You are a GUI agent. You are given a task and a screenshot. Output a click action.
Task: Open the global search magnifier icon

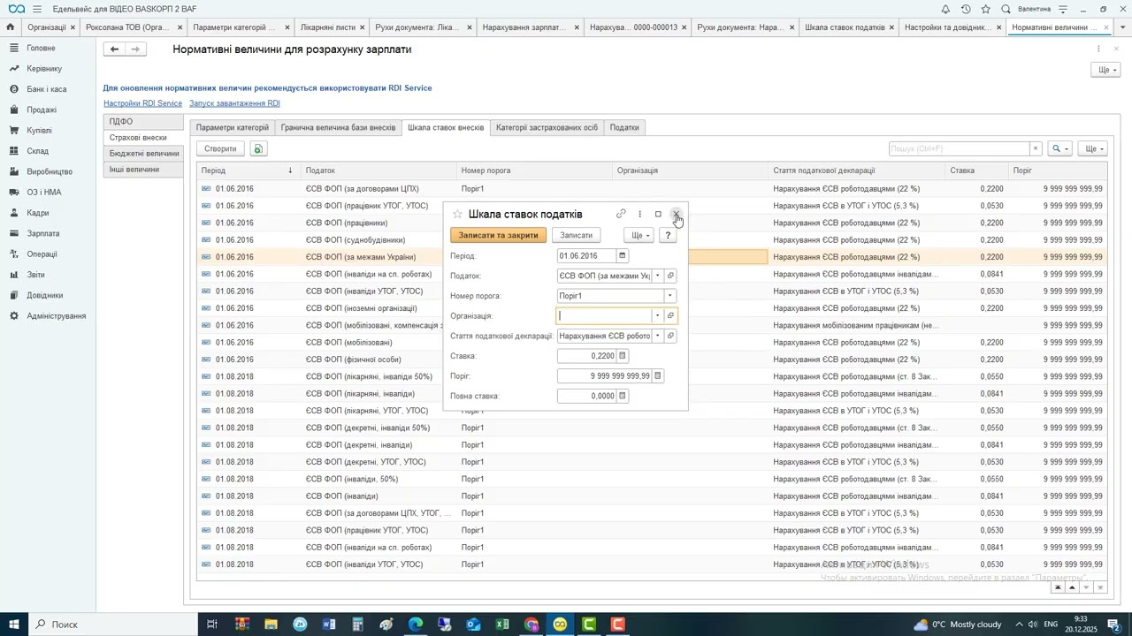click(1006, 9)
